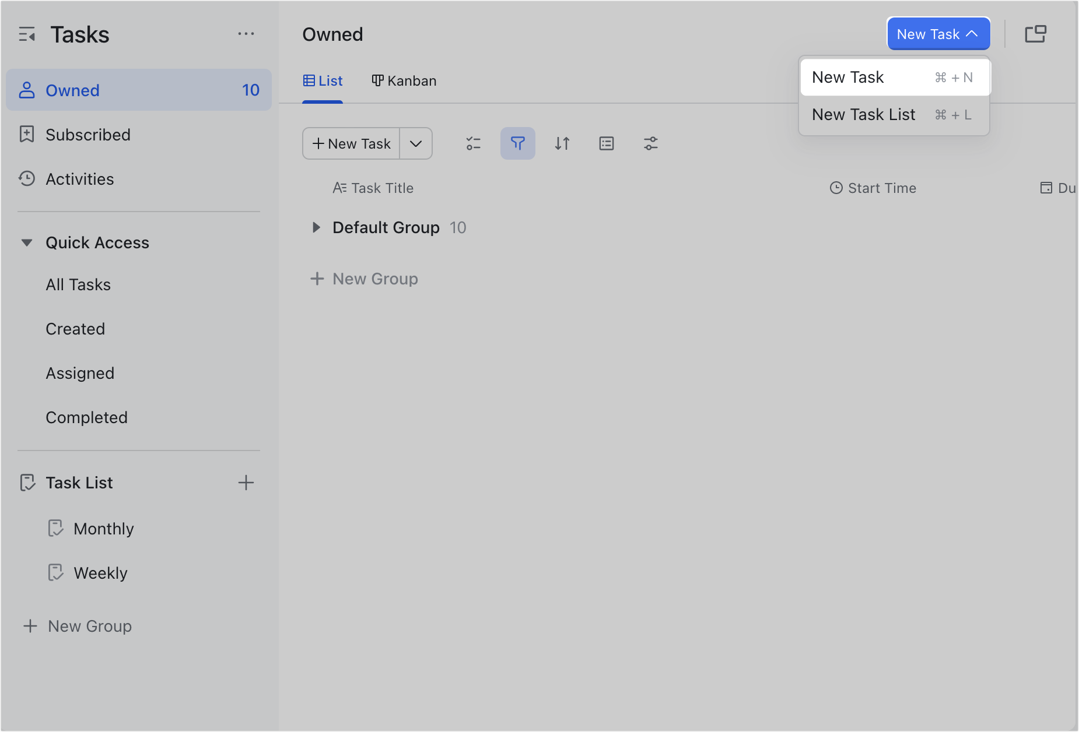Image resolution: width=1079 pixels, height=732 pixels.
Task: Select the Monthly task list
Action: click(103, 528)
